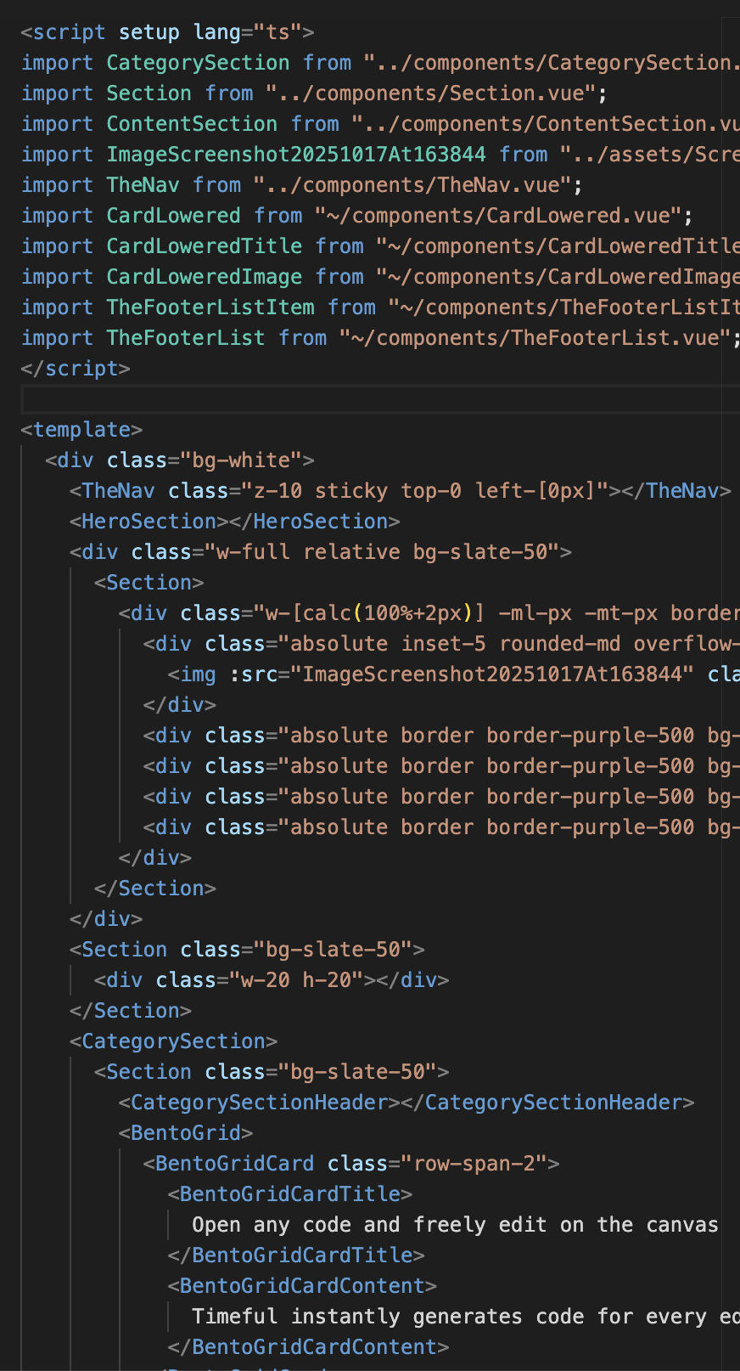Click the "bg-white" class string

click(241, 460)
